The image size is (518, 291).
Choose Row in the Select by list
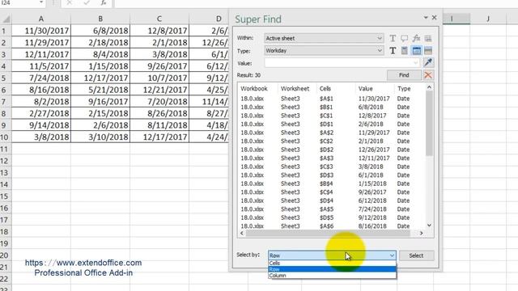tap(332, 269)
